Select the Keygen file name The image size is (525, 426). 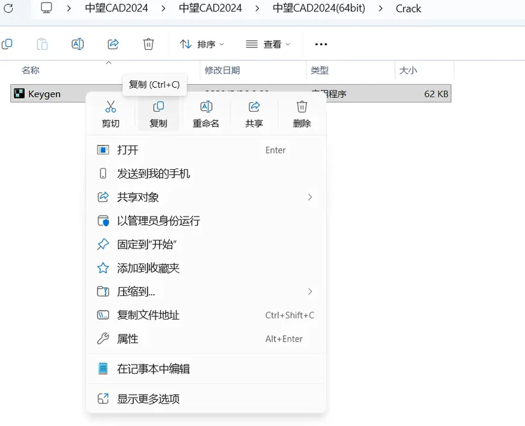click(x=44, y=94)
